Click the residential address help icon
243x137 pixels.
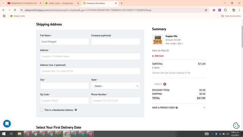(76, 110)
